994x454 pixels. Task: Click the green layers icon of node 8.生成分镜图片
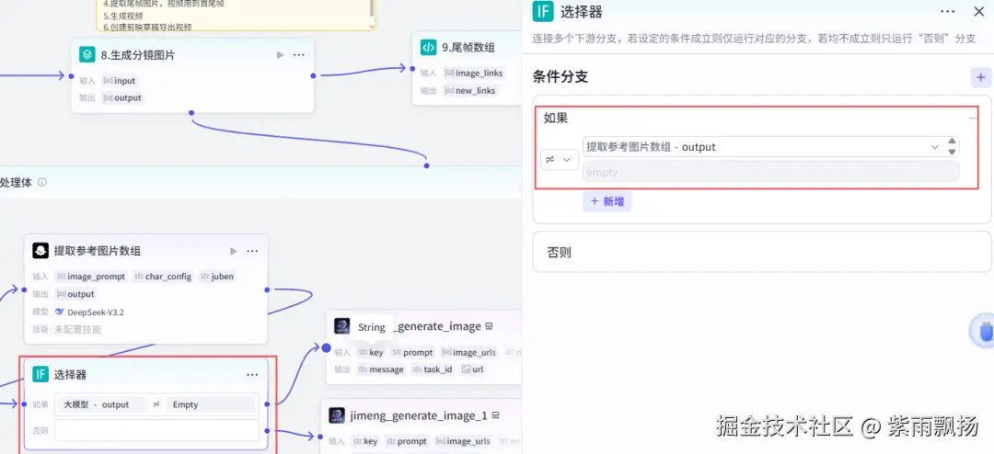[x=87, y=55]
